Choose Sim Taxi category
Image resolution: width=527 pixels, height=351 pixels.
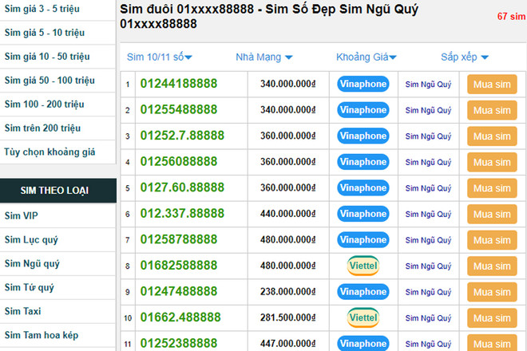pos(22,311)
